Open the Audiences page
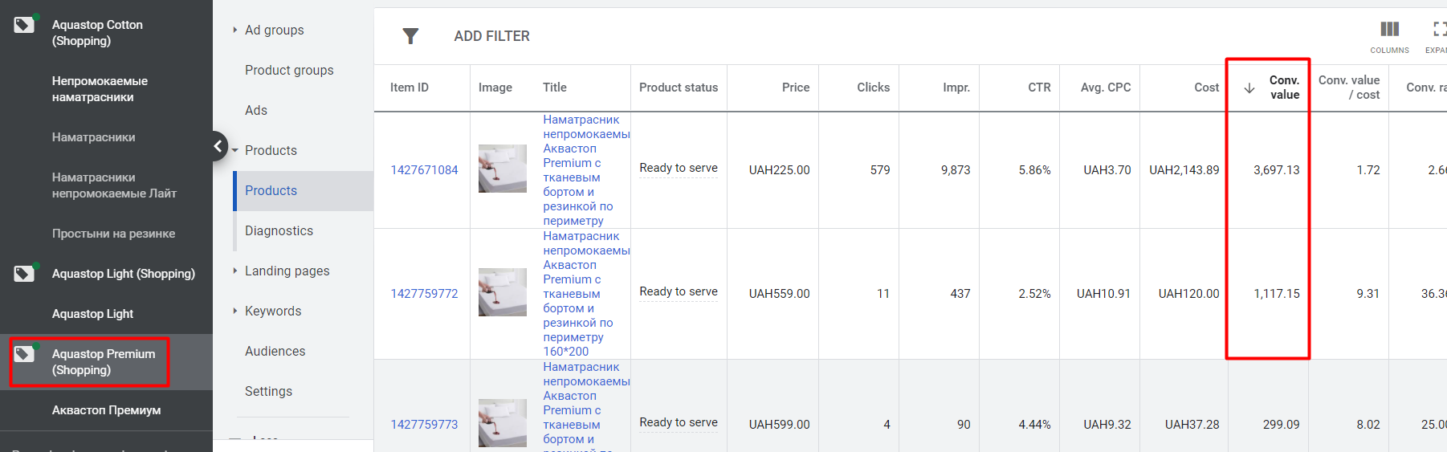This screenshot has width=1447, height=452. pos(275,351)
